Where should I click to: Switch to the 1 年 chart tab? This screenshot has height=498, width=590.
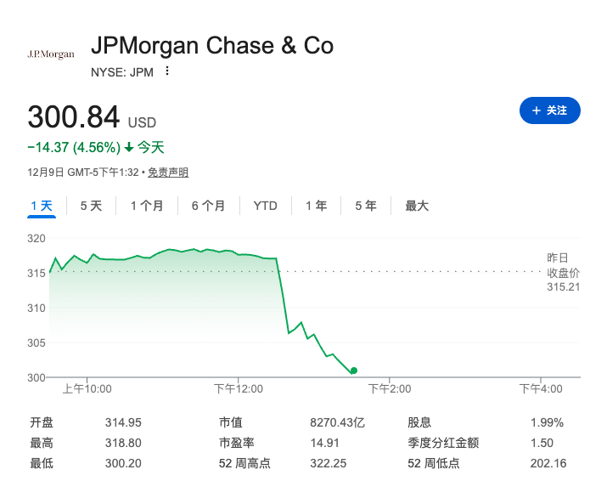coord(316,206)
